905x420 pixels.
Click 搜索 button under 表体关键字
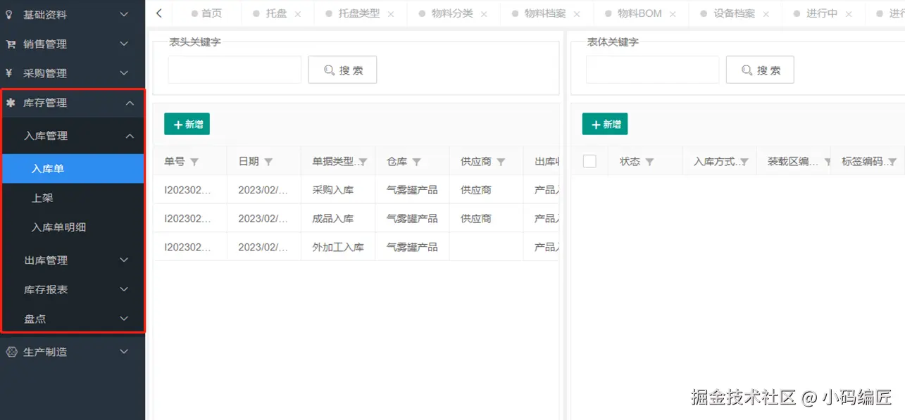coord(760,70)
